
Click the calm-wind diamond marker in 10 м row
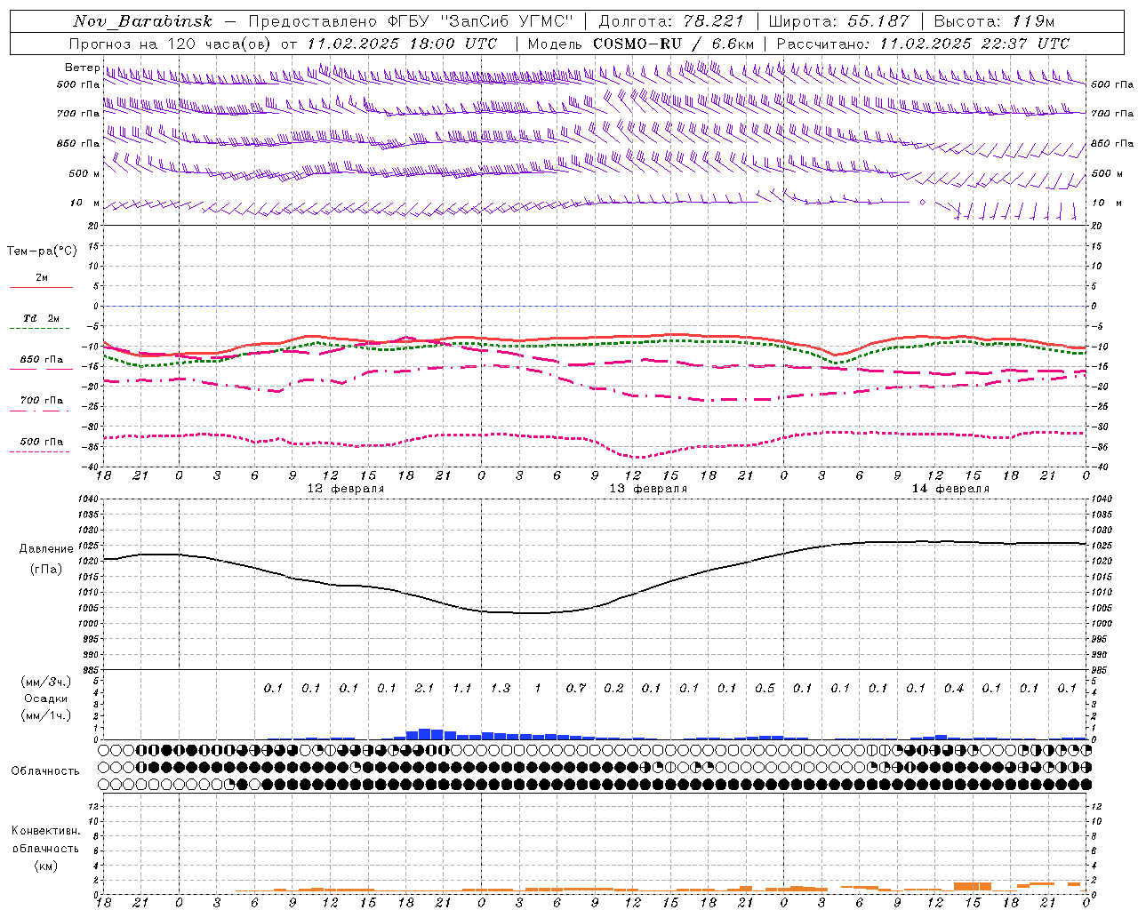922,203
